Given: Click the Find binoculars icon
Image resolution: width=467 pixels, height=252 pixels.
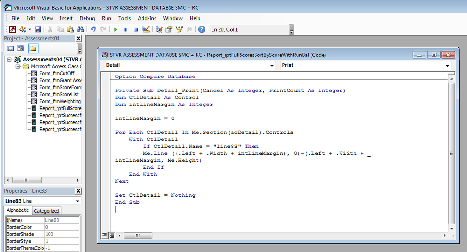Looking at the screenshot, I should pyautogui.click(x=80, y=29).
